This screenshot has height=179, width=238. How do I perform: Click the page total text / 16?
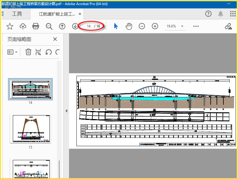coord(97,26)
